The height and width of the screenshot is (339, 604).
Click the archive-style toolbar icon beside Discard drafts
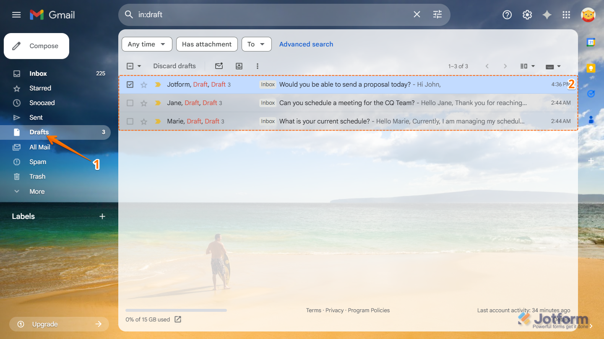239,66
